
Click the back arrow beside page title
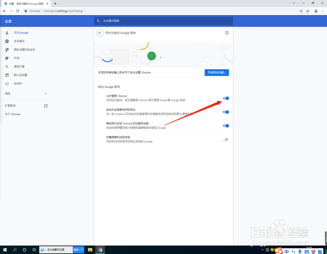(x=100, y=33)
